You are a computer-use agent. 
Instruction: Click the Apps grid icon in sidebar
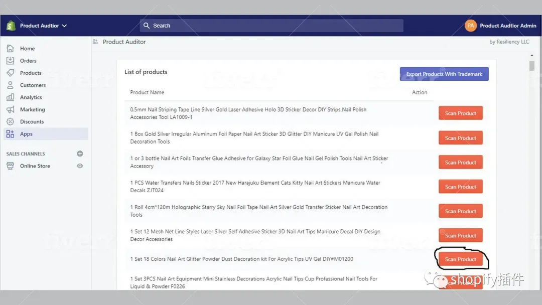click(x=11, y=134)
